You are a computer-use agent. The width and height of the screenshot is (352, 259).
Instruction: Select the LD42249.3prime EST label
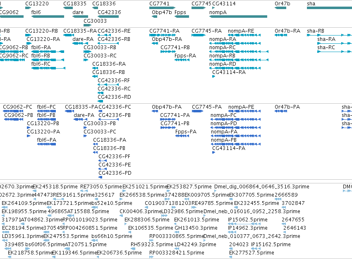[x=195, y=245]
